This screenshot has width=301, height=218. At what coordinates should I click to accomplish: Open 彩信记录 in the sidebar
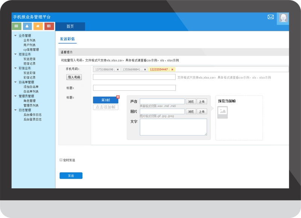(x=29, y=78)
